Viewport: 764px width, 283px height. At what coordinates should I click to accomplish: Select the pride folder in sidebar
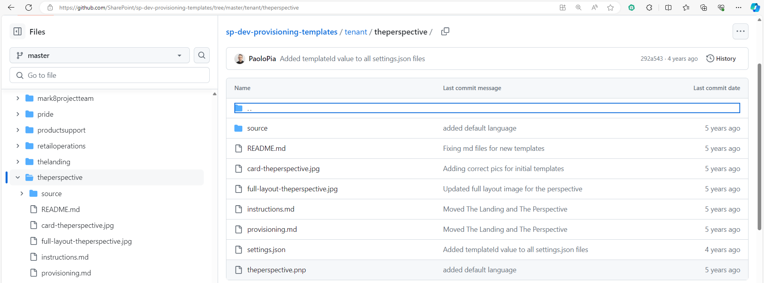click(x=45, y=114)
